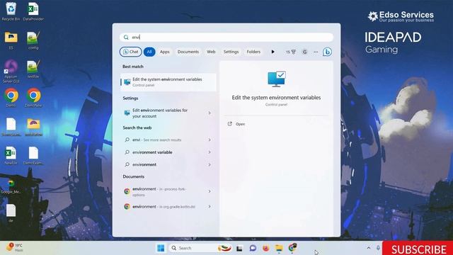Open the testfile desktop icon
The image size is (453, 255).
tap(33, 69)
